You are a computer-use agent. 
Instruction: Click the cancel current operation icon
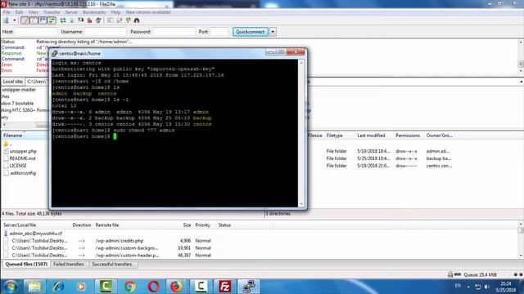tap(81, 20)
